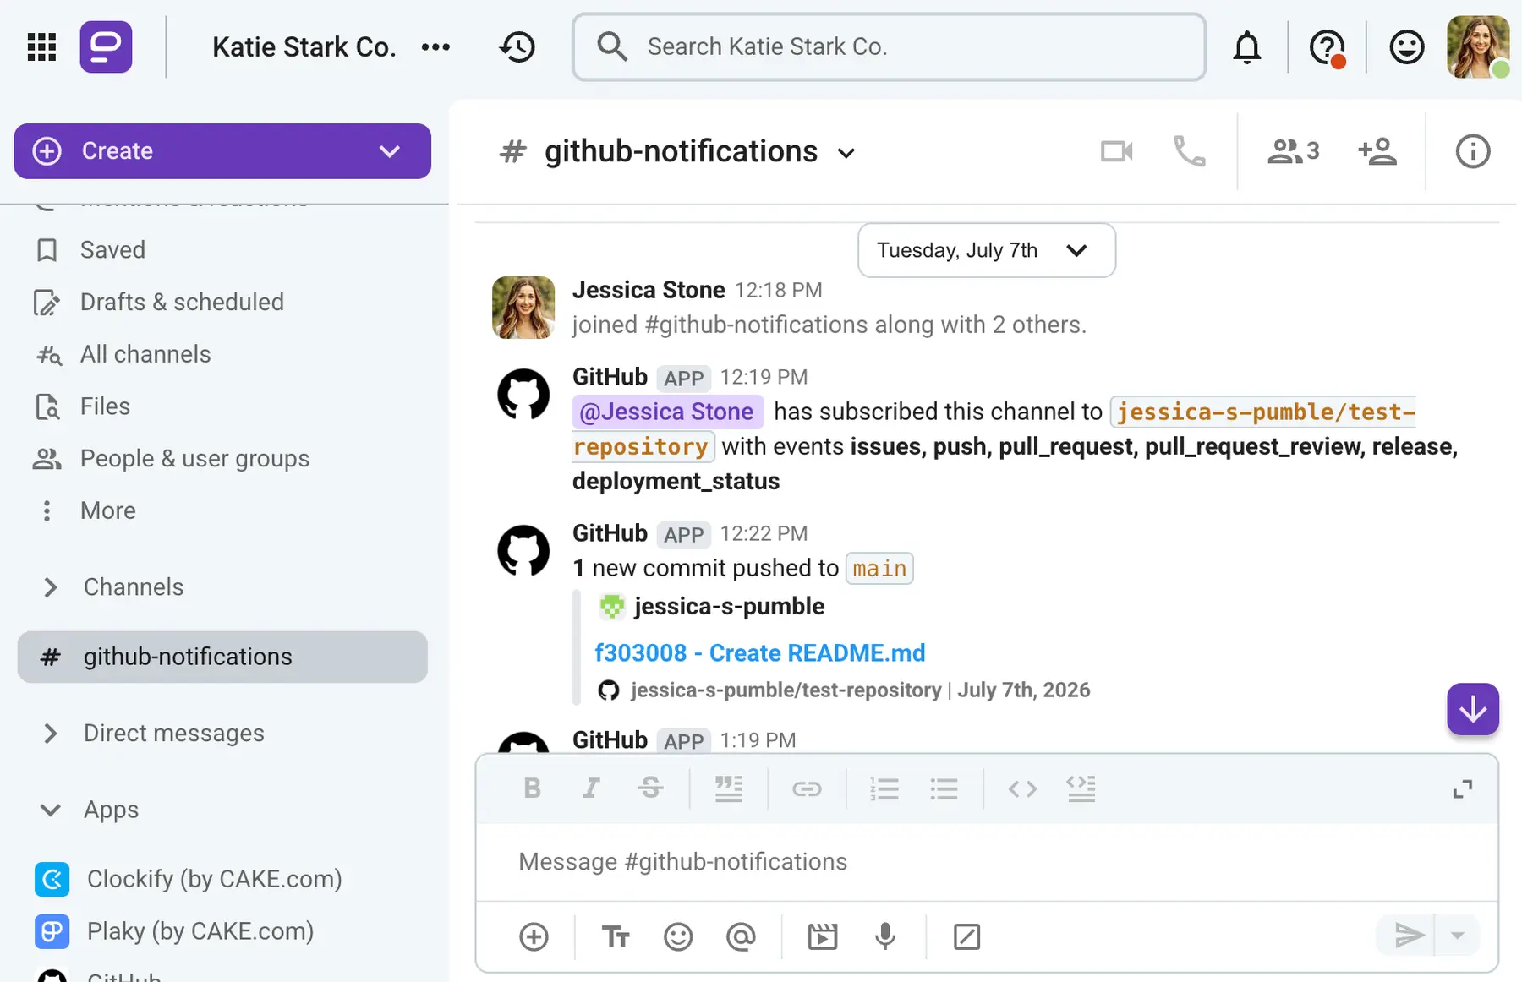The height and width of the screenshot is (982, 1522).
Task: Open f303008 Create README.md commit link
Action: [x=759, y=653]
